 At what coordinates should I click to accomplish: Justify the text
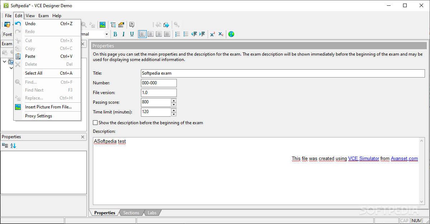click(167, 34)
